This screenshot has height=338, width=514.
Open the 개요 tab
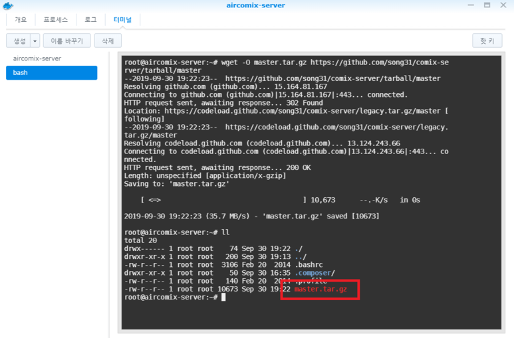pyautogui.click(x=21, y=20)
